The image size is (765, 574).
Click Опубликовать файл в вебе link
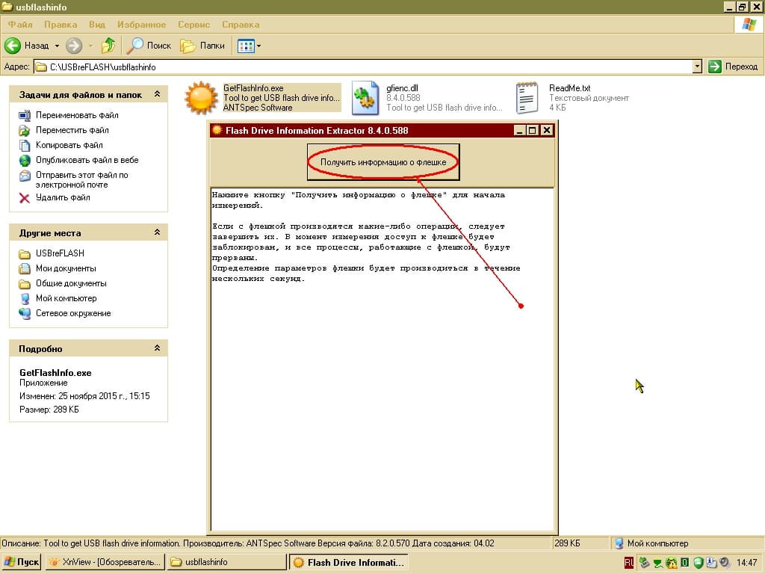[87, 160]
